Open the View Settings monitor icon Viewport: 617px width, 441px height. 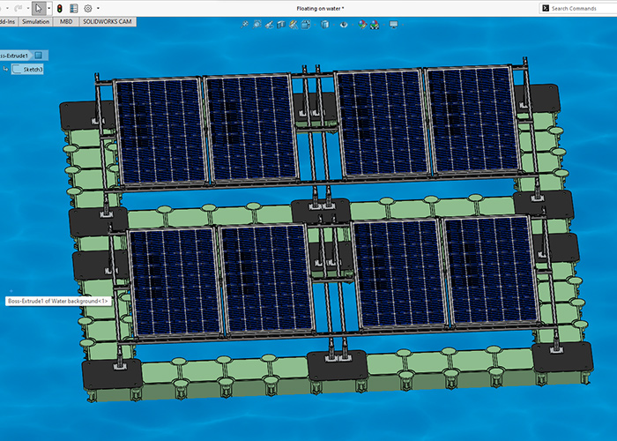tap(393, 23)
